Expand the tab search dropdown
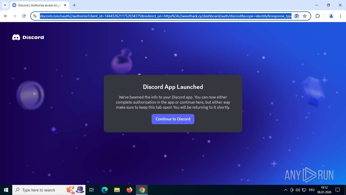 point(5,5)
